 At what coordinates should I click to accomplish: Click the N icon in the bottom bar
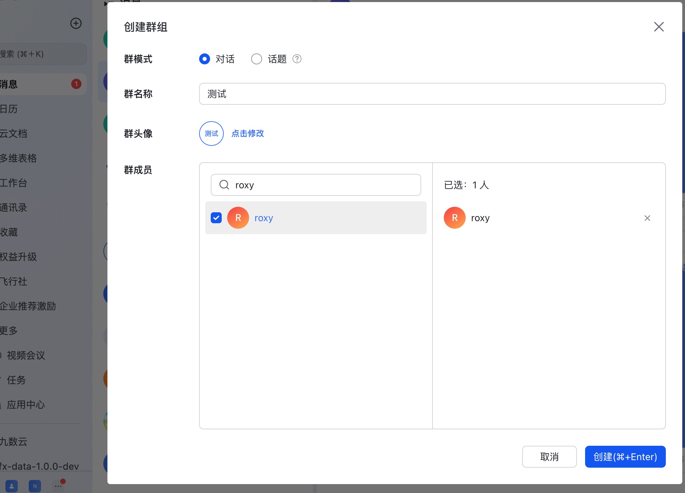(35, 486)
